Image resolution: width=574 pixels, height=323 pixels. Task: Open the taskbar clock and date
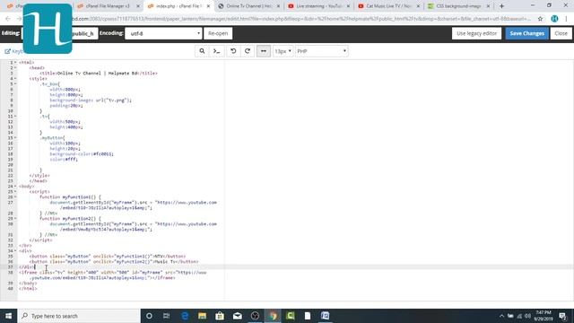point(544,316)
